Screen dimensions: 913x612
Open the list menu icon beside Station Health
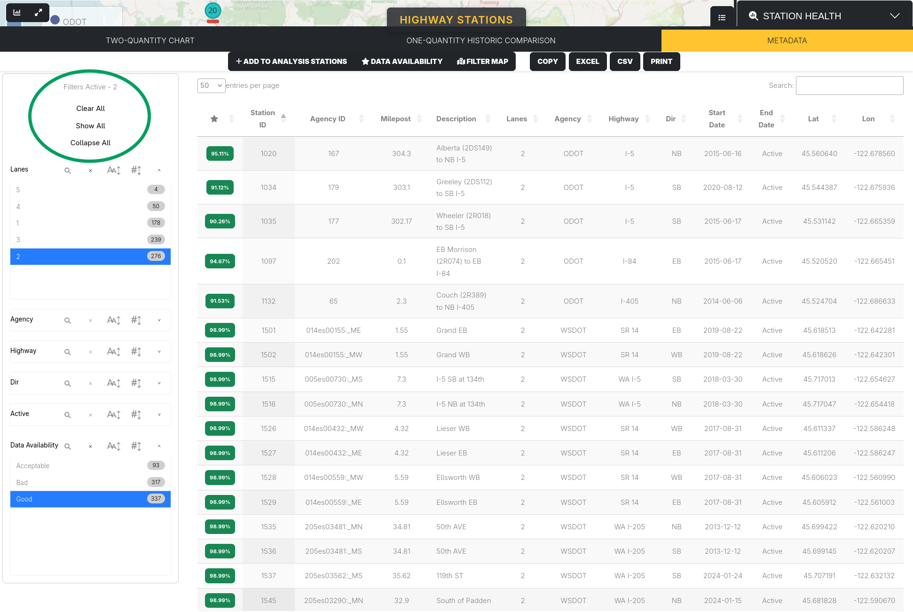pos(722,17)
